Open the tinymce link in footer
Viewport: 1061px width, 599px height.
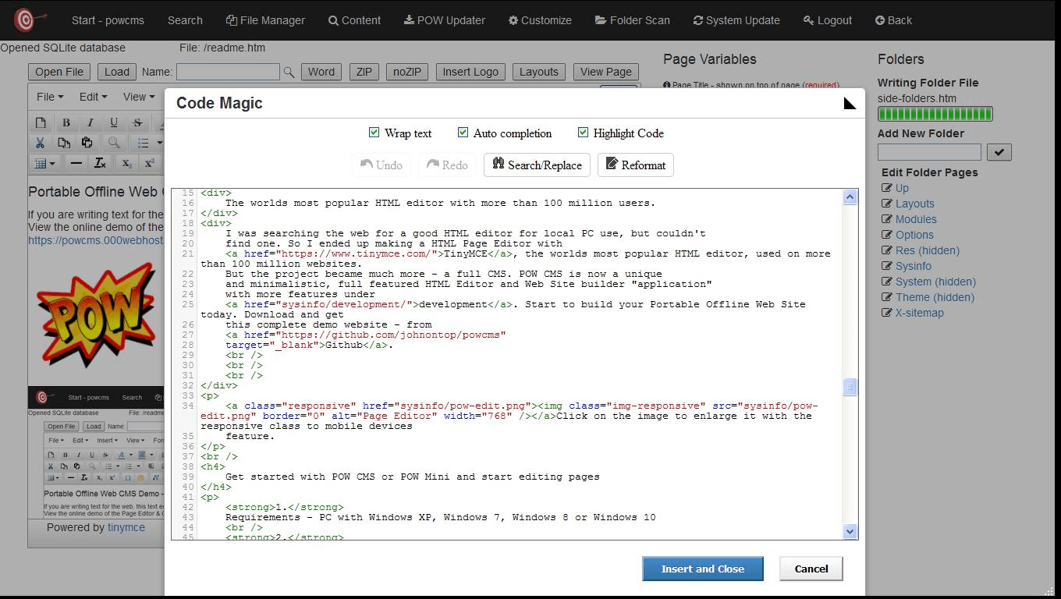[x=126, y=527]
